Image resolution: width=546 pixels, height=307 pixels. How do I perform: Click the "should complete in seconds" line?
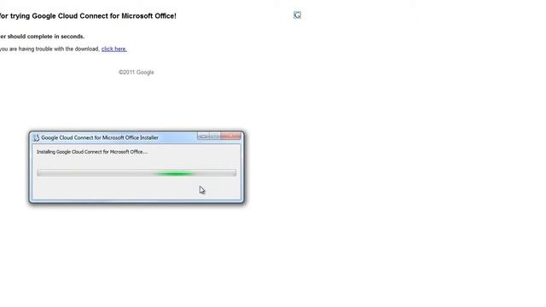tap(42, 37)
